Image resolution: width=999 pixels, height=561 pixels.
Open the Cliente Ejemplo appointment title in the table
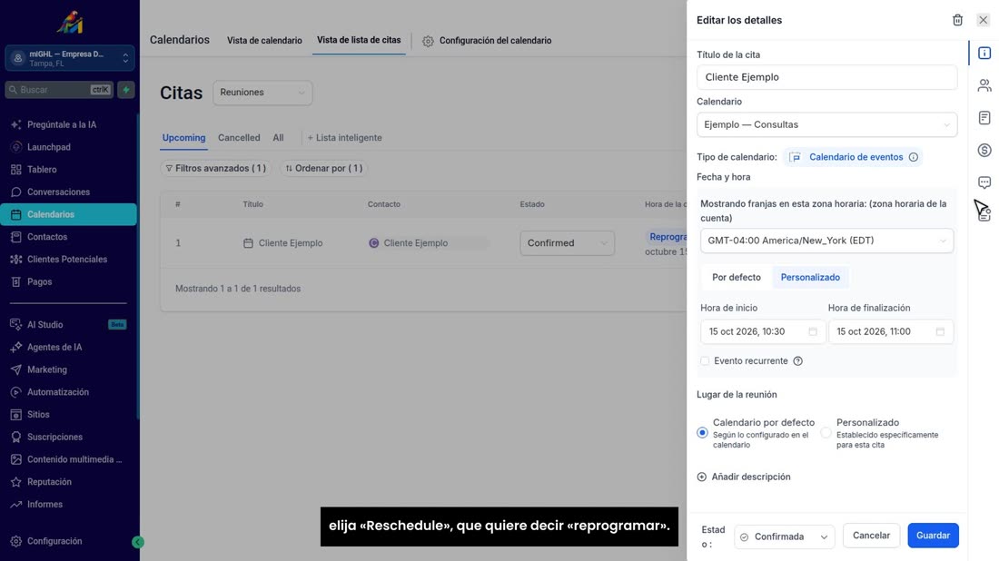point(290,243)
